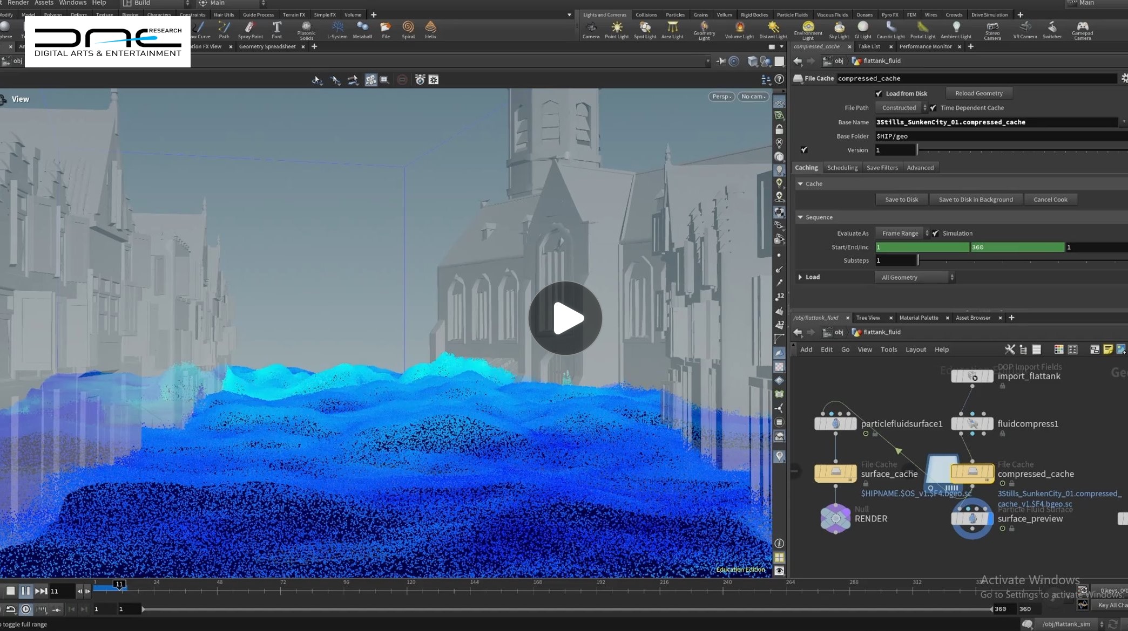1128x631 pixels.
Task: Select the Font shelf tool
Action: pos(277,30)
